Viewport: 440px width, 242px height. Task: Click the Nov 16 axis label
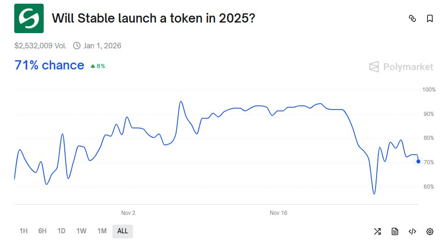click(x=278, y=213)
